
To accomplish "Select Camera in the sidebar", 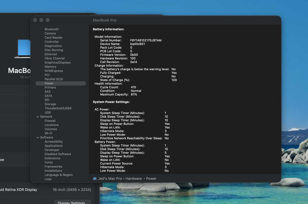I will (50, 33).
